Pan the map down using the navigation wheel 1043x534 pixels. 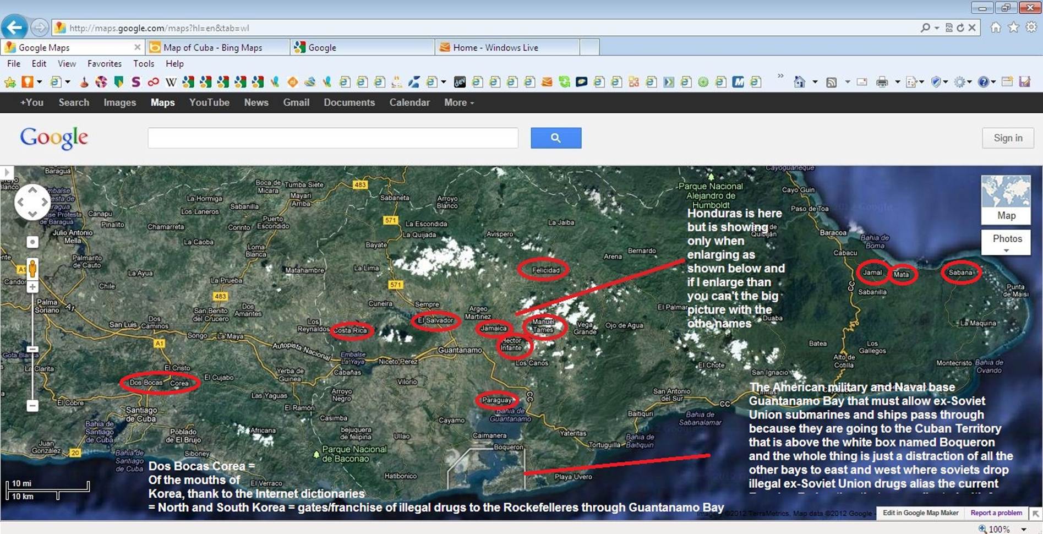[x=32, y=214]
